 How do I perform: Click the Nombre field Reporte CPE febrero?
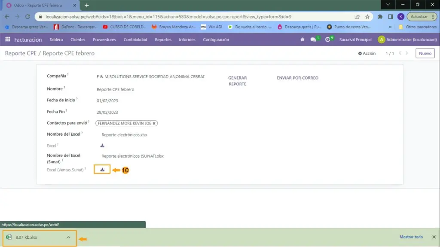[x=116, y=89]
